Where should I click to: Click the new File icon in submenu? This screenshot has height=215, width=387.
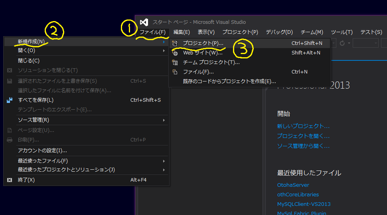[x=175, y=72]
